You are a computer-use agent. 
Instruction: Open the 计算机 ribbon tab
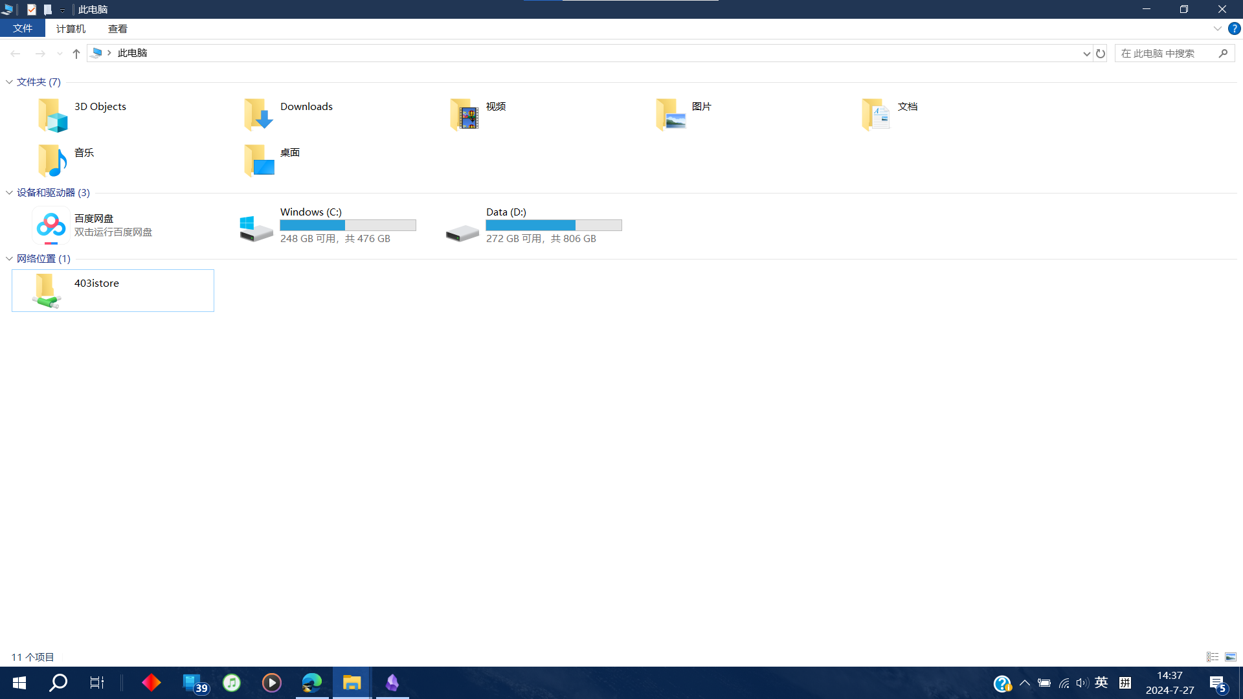(x=71, y=28)
